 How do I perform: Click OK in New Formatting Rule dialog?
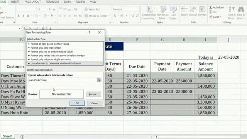(77, 103)
